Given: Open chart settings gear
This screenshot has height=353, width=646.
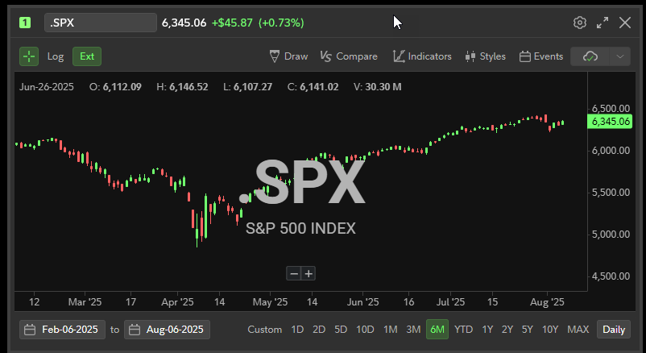Looking at the screenshot, I should coord(579,23).
